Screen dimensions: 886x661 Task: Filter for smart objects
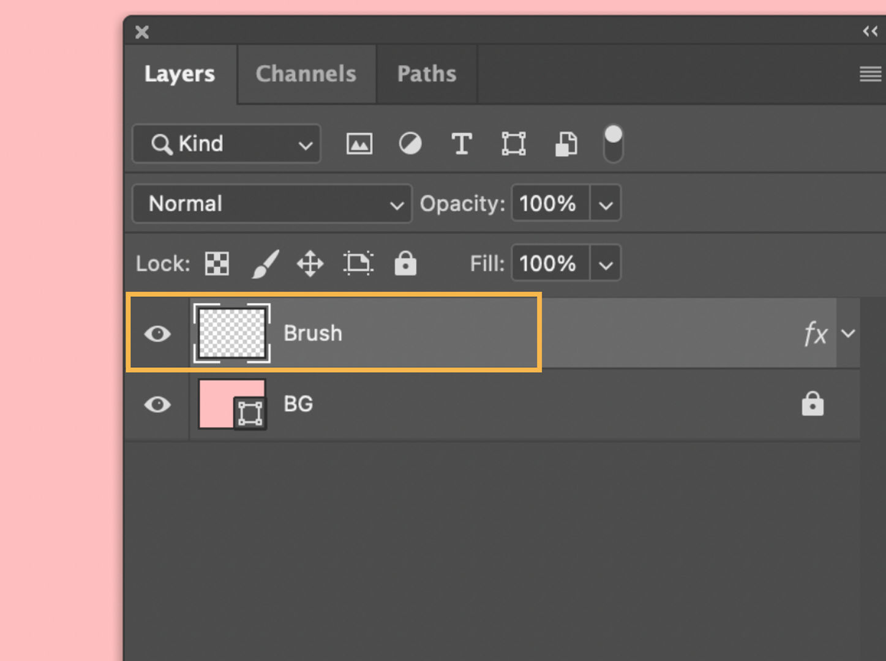tap(565, 144)
